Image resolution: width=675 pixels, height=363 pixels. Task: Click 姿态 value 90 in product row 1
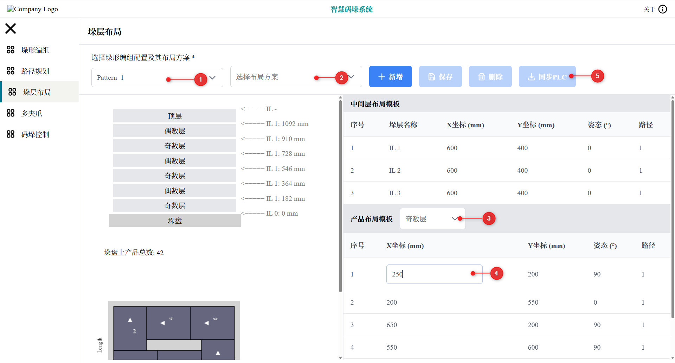point(597,274)
